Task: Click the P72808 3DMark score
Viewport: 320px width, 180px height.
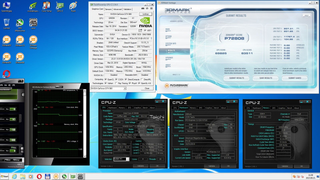Action: (x=234, y=38)
